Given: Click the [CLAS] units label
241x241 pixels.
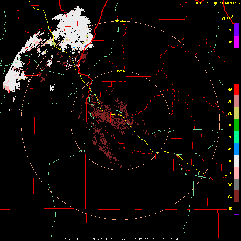Looking at the screenshot, I should coord(226,18).
